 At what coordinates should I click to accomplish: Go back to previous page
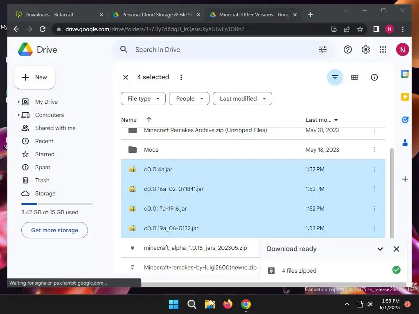[x=16, y=29]
